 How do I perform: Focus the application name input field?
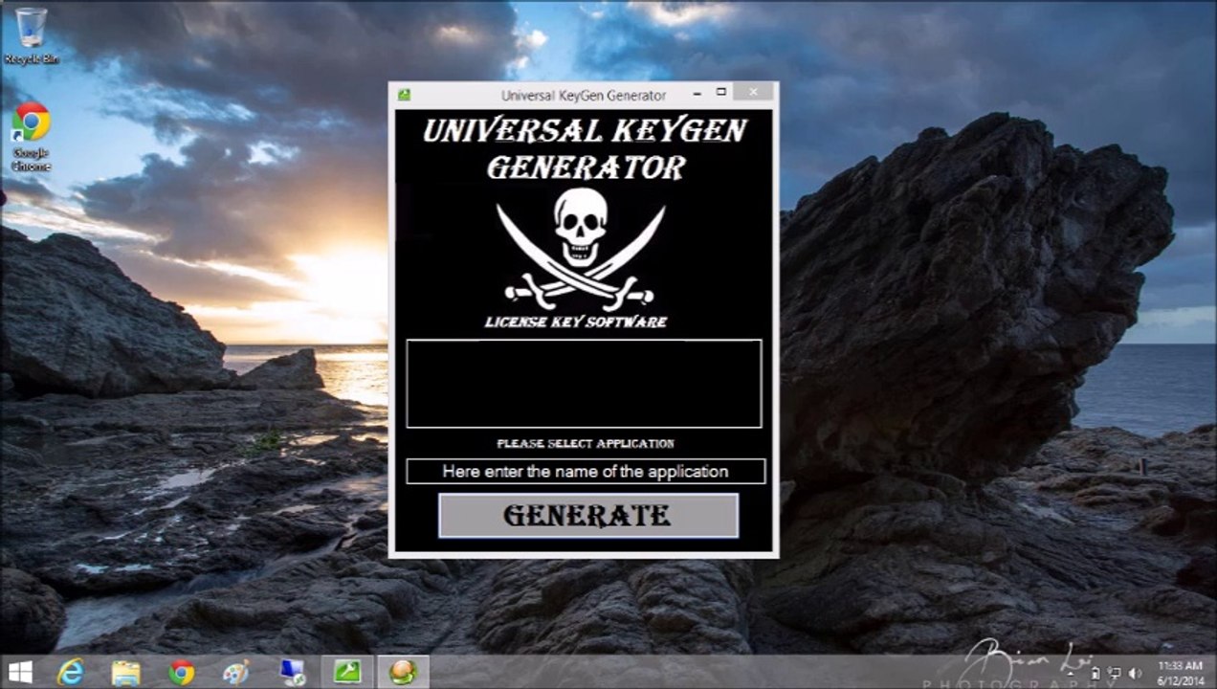[586, 471]
